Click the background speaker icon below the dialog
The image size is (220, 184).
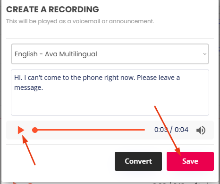click(197, 183)
